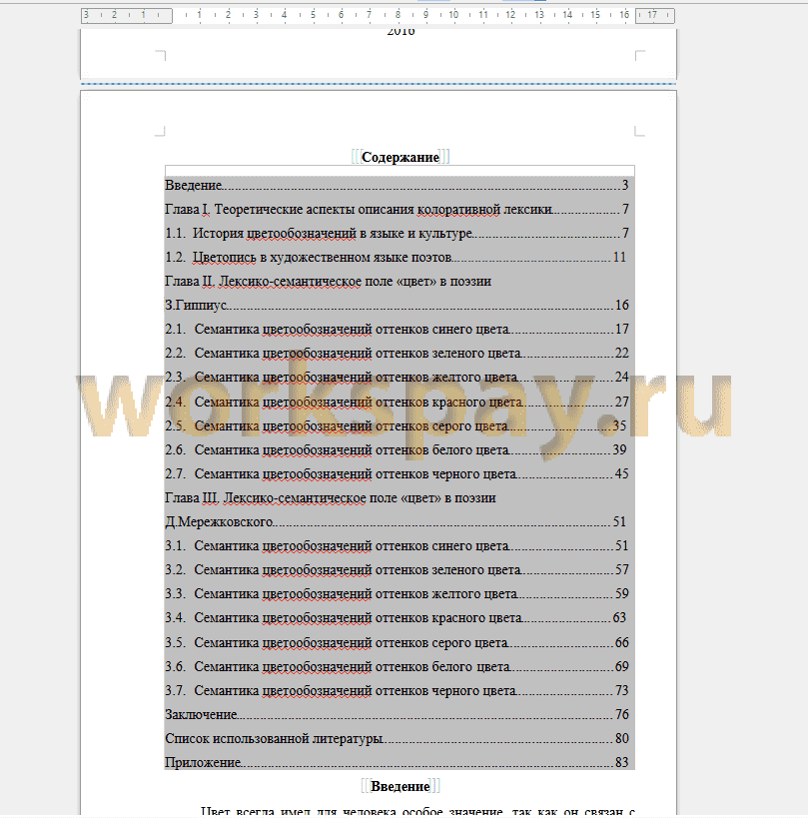Click entry 3.4 about оттенков красного цвета
Image resolution: width=808 pixels, height=818 pixels.
pos(396,618)
